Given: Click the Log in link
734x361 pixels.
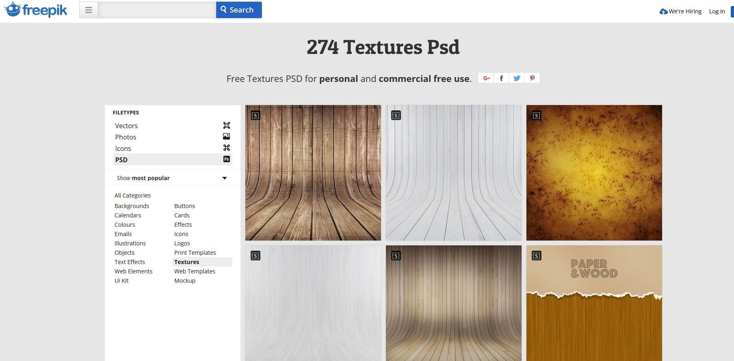Looking at the screenshot, I should click(x=717, y=11).
